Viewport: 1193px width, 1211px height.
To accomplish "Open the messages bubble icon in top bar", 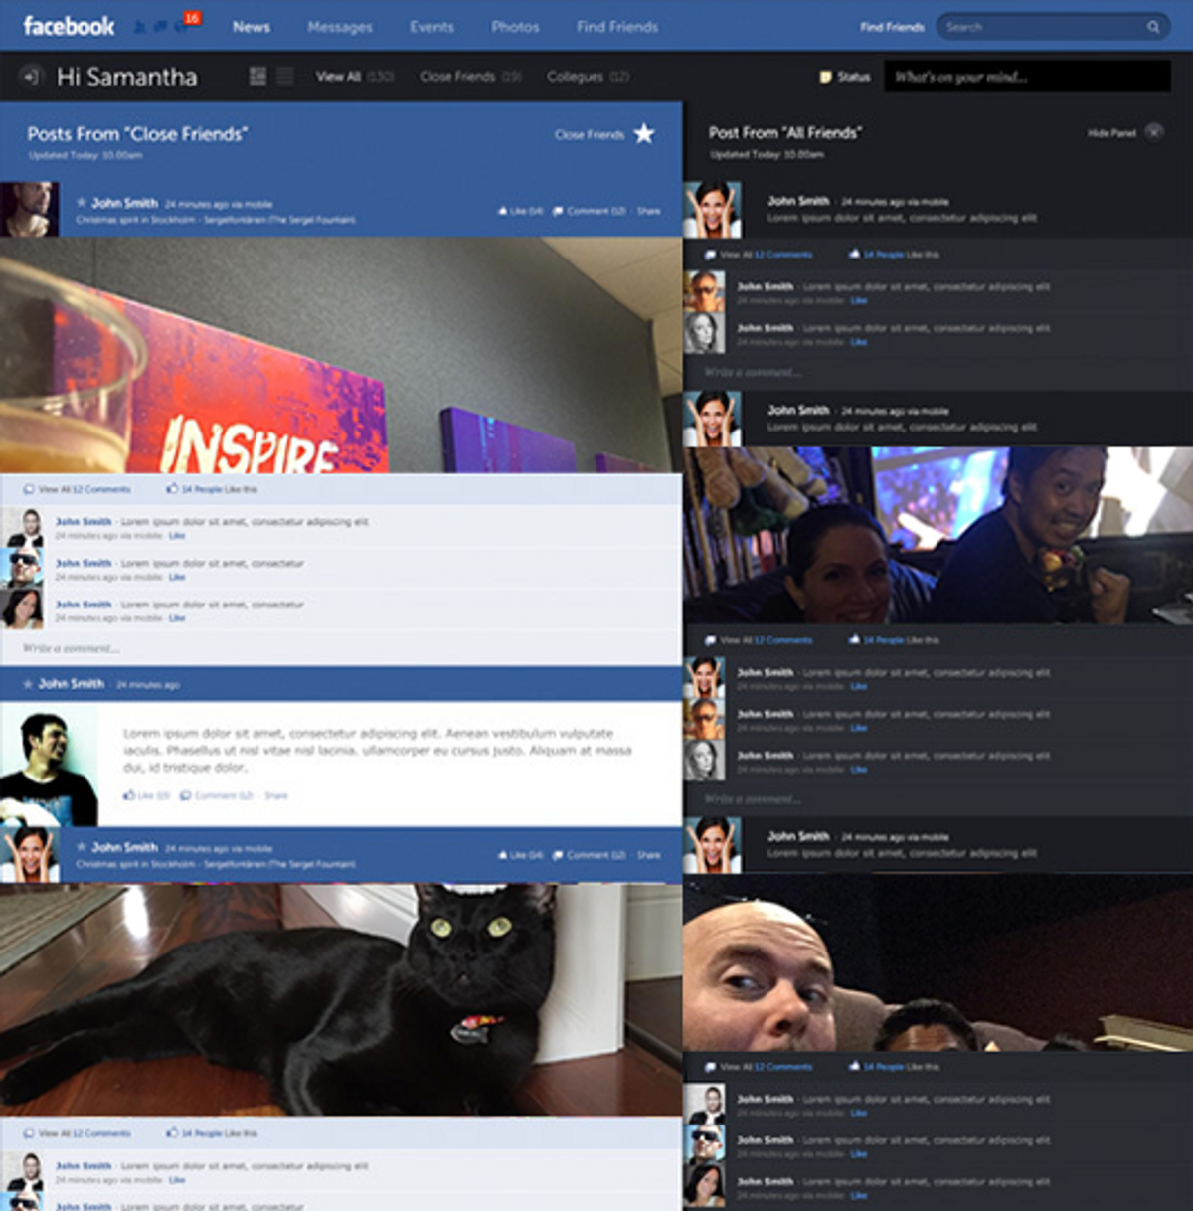I will [160, 27].
